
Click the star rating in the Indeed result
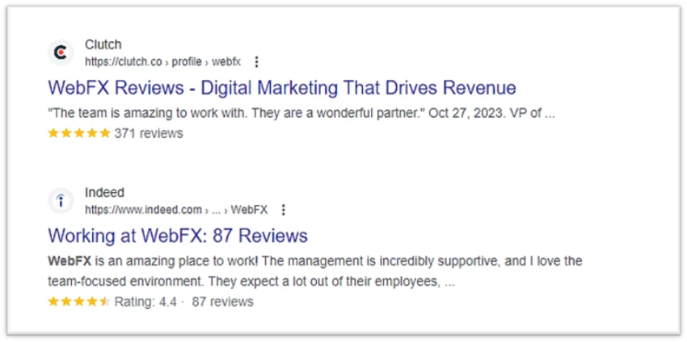click(79, 302)
